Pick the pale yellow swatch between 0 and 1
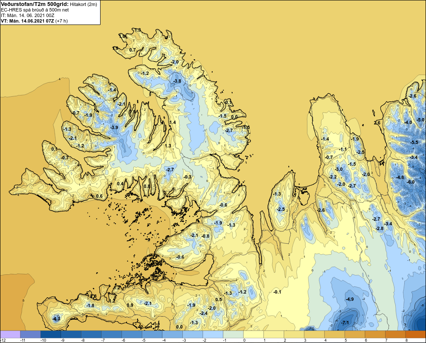This screenshot has width=426, height=343. (254, 334)
